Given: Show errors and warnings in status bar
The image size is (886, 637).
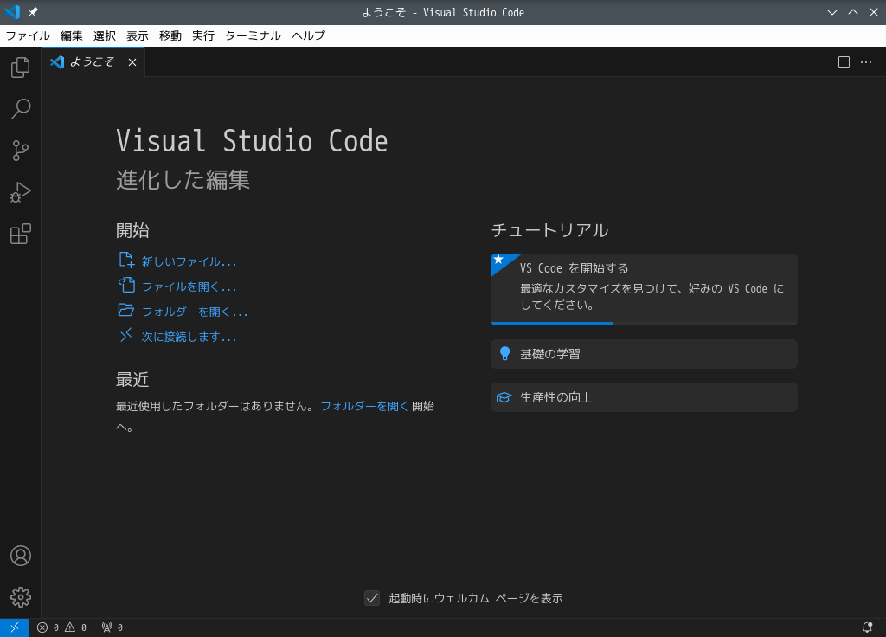Looking at the screenshot, I should click(x=61, y=627).
